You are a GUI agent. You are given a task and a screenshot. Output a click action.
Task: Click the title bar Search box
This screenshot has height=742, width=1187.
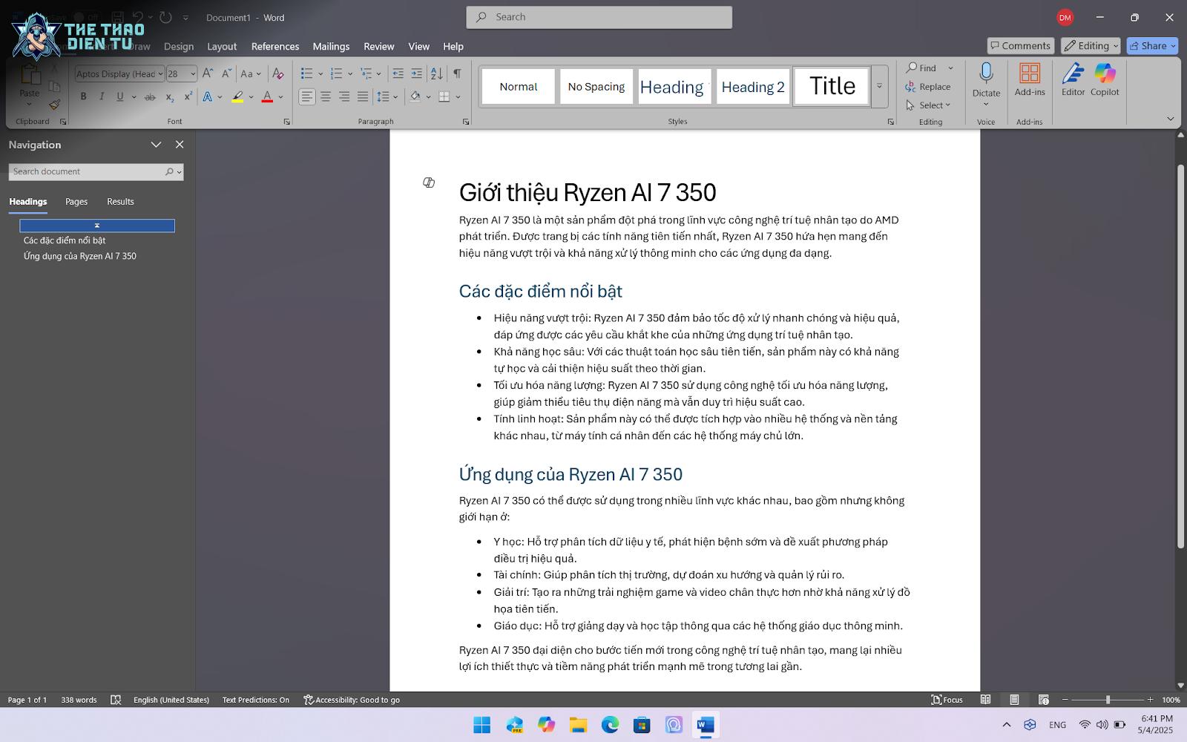(x=599, y=17)
